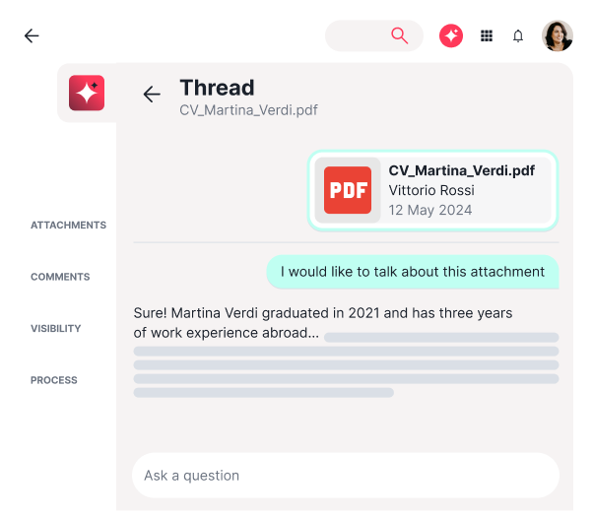The width and height of the screenshot is (593, 519).
Task: Click the filename subtitle under the Thread title
Action: 248,110
